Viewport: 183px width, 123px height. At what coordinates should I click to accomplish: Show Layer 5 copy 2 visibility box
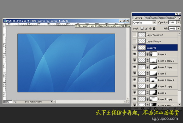click(x=134, y=35)
